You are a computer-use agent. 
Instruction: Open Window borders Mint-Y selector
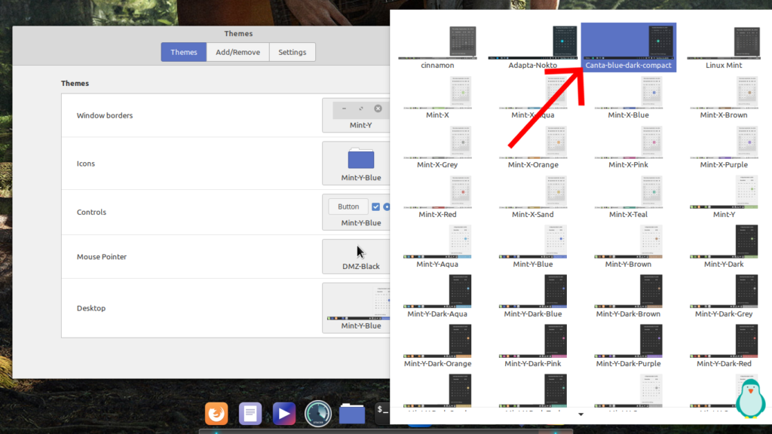tap(356, 115)
